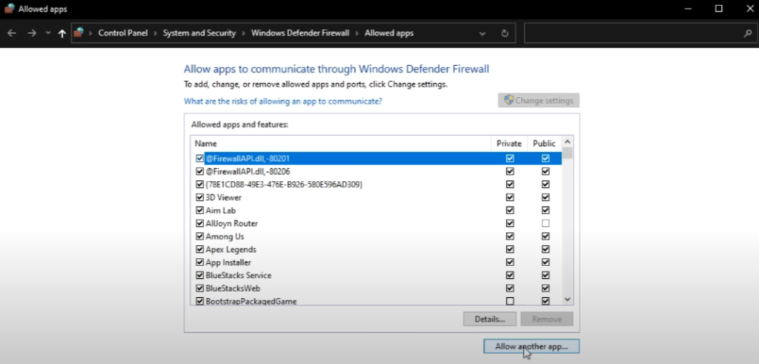
Task: Click the Remove button
Action: [546, 319]
